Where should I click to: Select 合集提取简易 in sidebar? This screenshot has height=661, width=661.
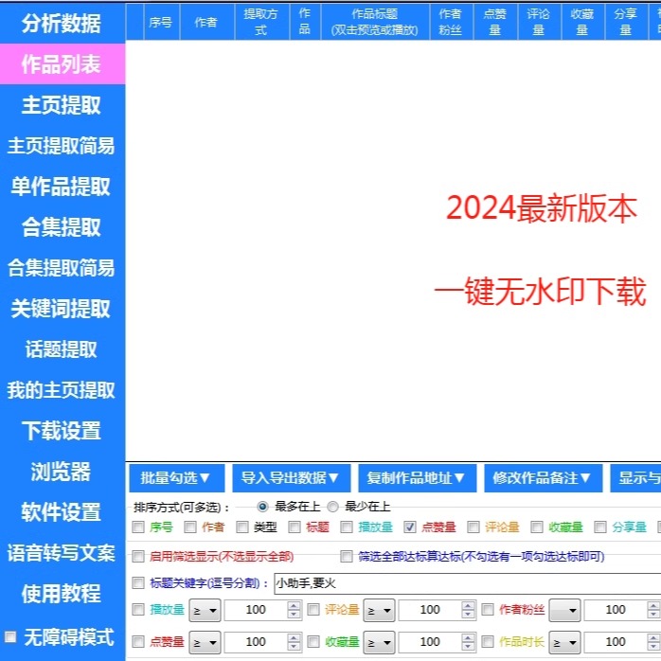(x=62, y=268)
